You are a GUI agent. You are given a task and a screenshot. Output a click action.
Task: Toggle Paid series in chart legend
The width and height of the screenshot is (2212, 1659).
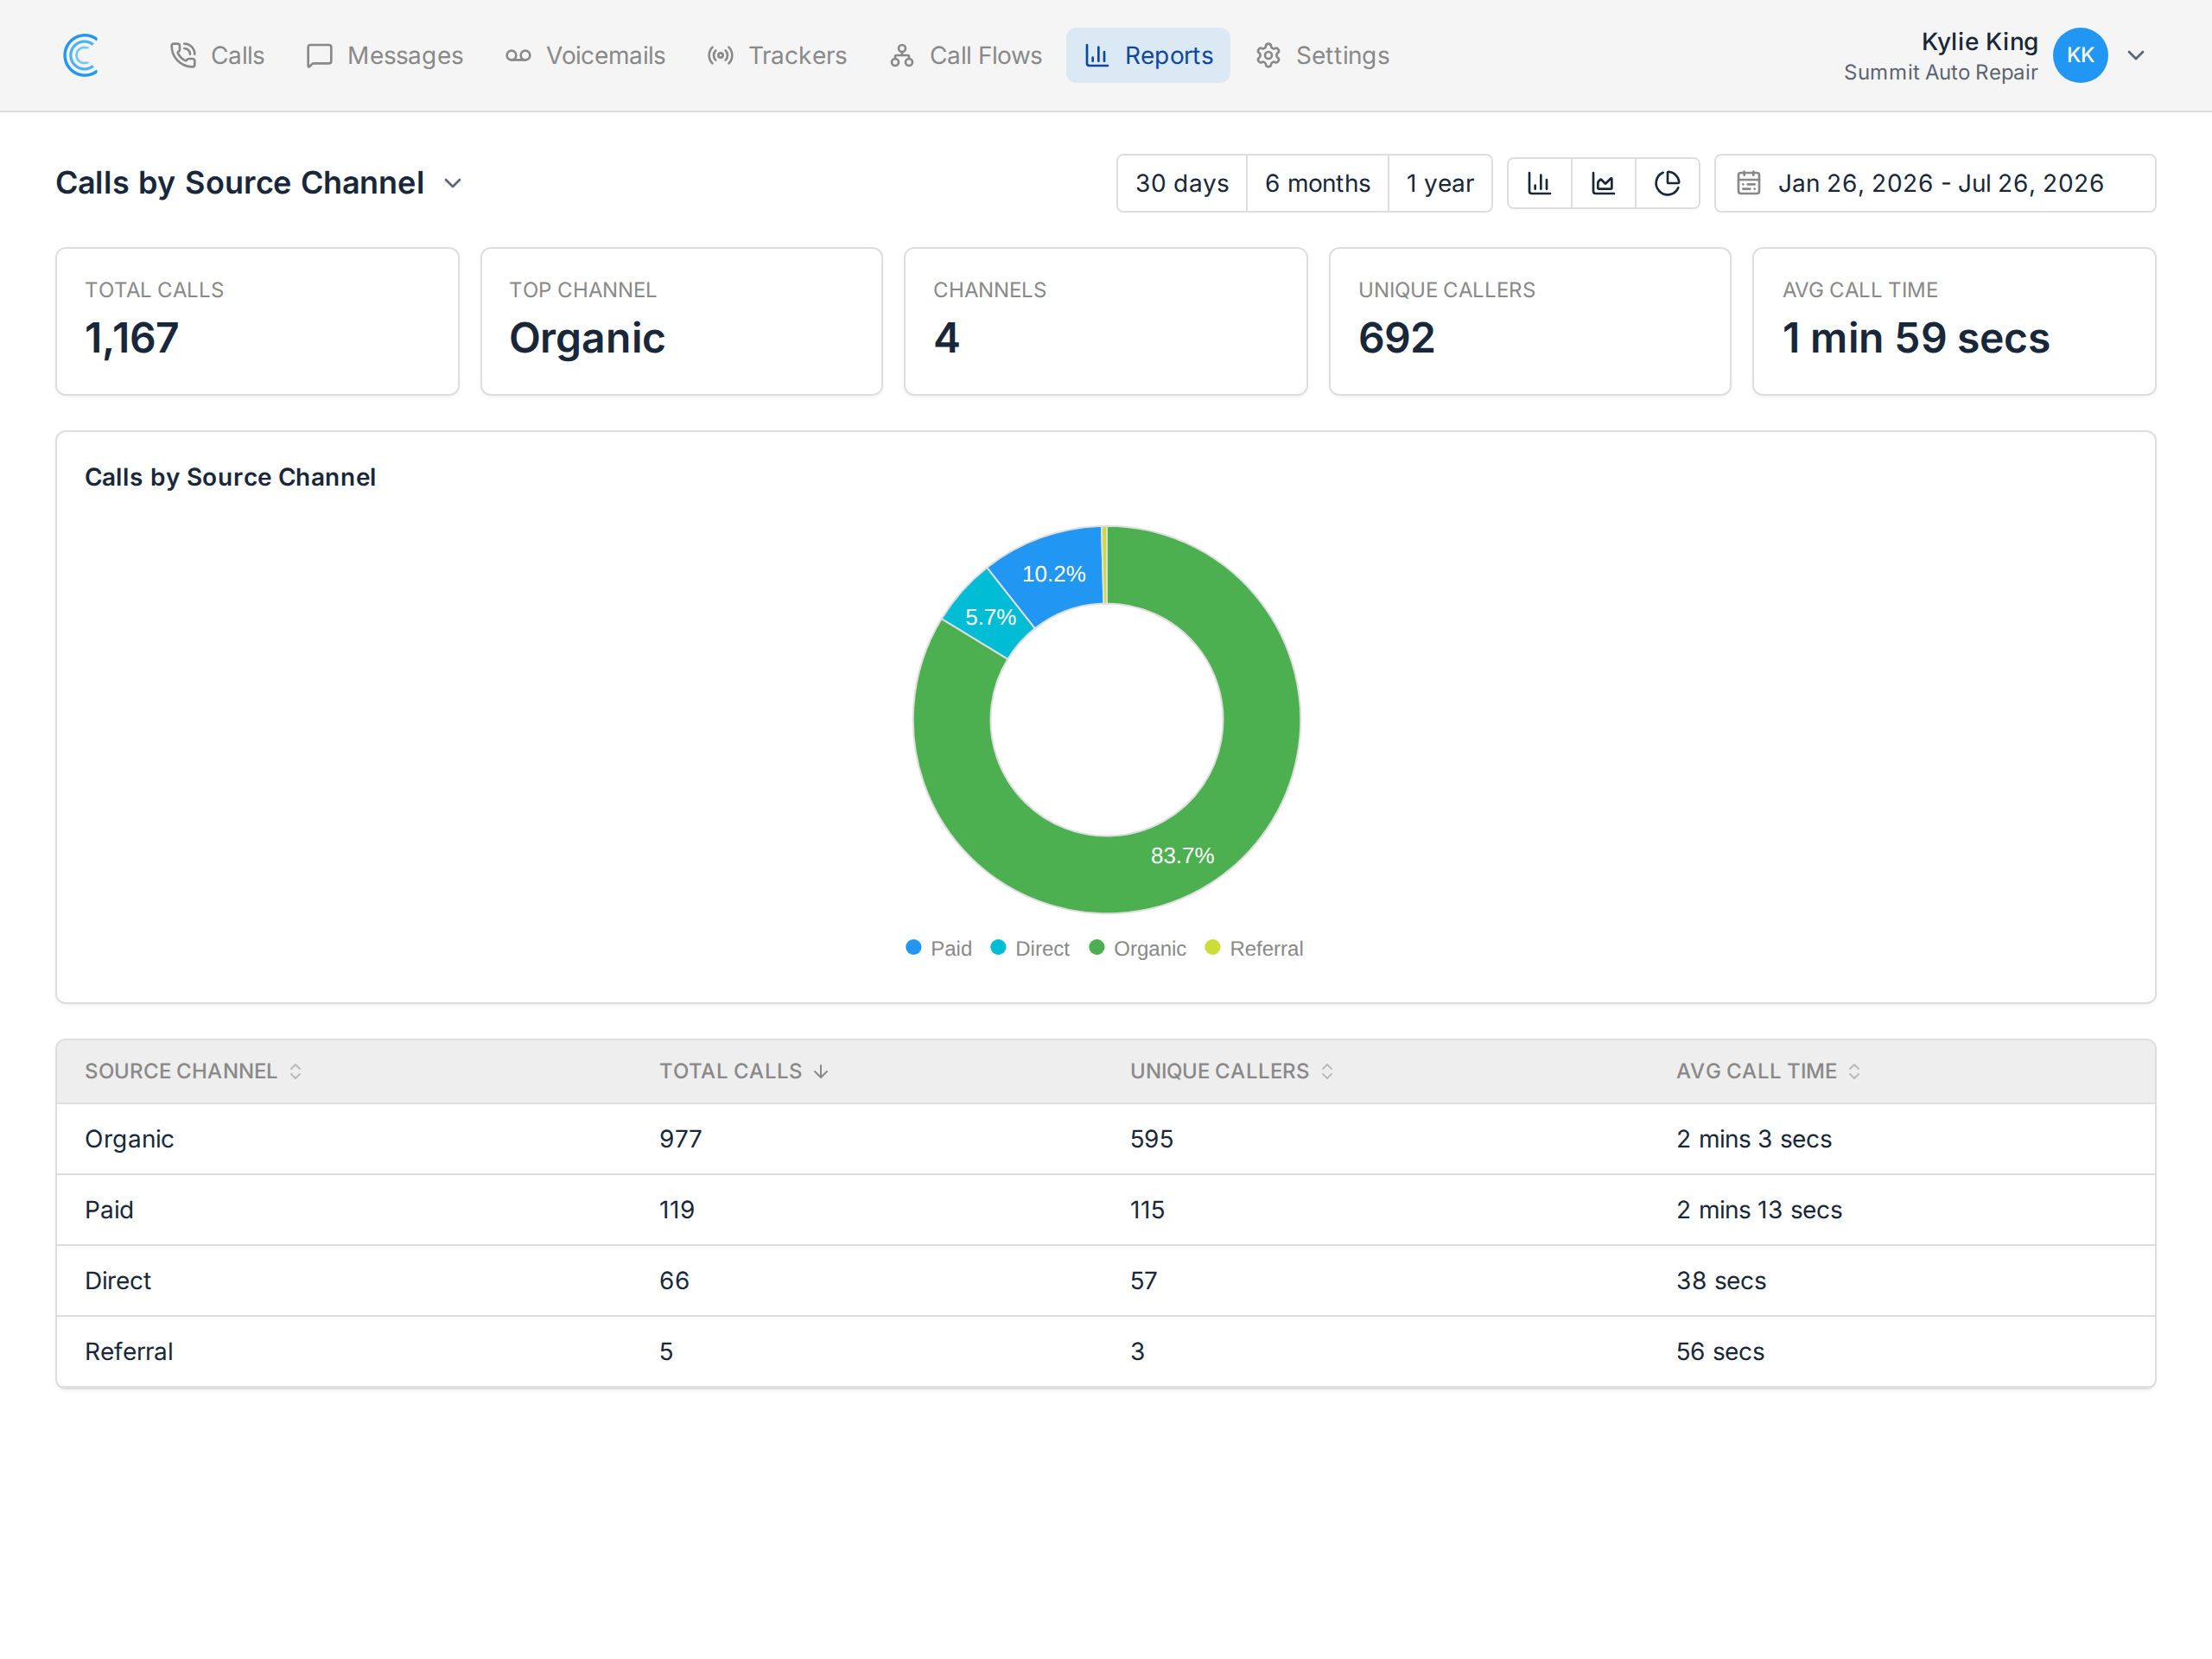pos(938,948)
